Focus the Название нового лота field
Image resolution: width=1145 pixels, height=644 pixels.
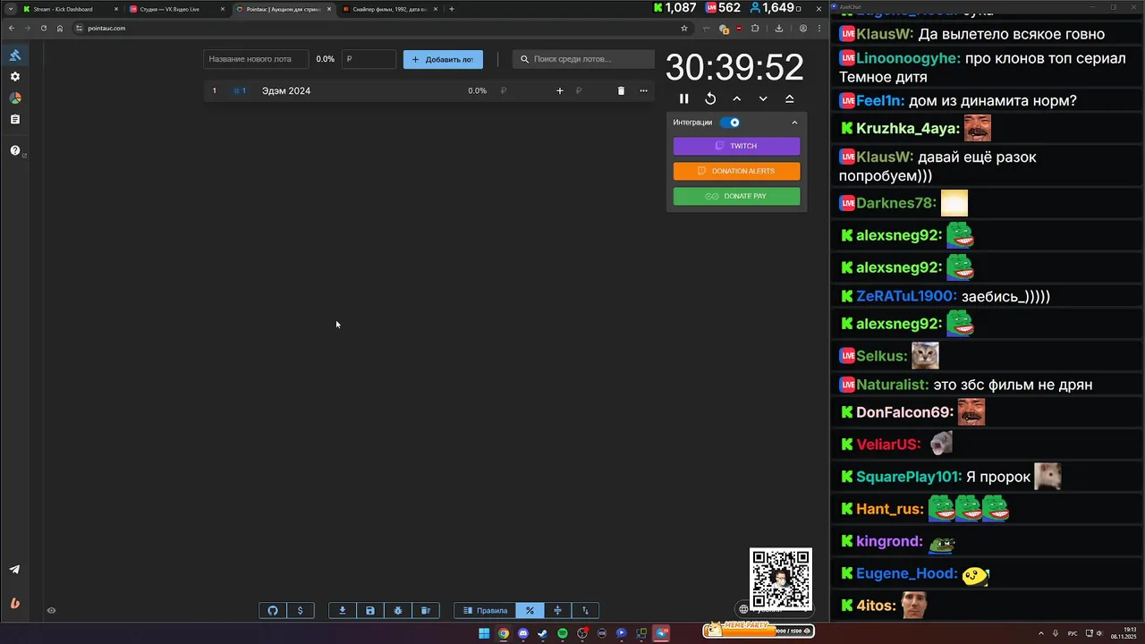(256, 59)
